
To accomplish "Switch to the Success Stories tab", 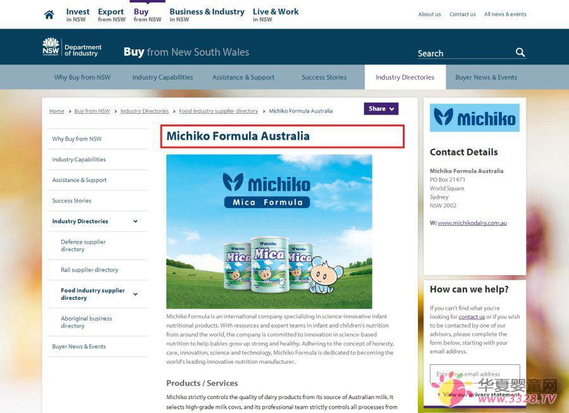I will [x=324, y=77].
